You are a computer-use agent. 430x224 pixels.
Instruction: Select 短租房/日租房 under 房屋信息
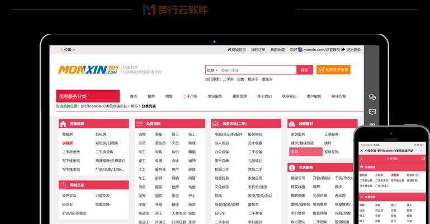[107, 143]
